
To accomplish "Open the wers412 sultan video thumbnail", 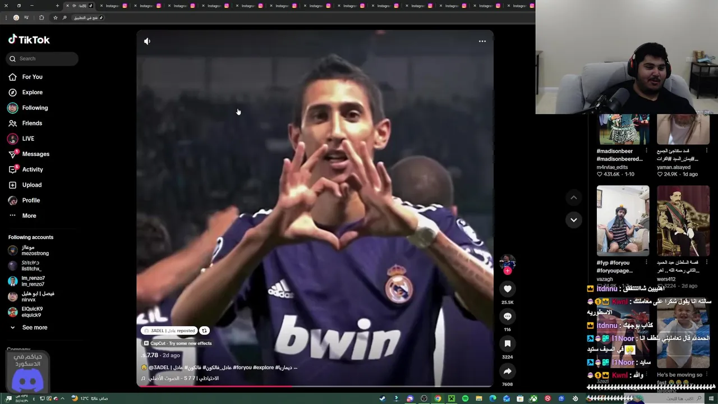I will tap(683, 221).
